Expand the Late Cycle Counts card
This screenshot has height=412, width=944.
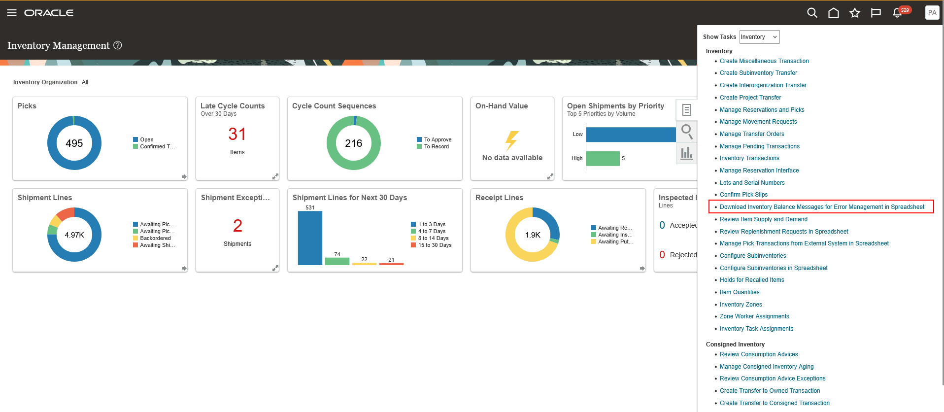pos(275,176)
